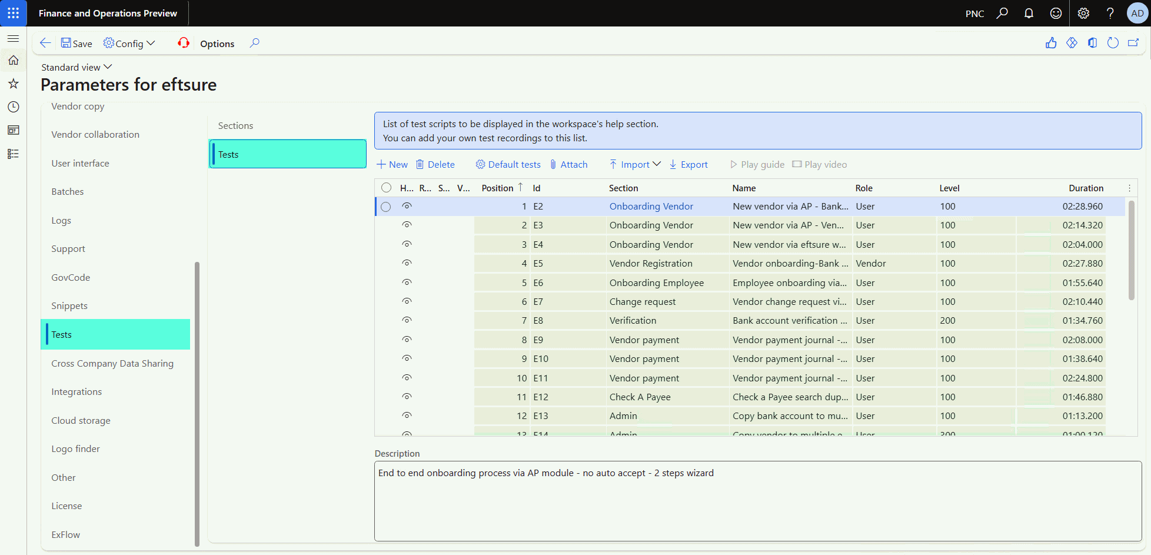Open the AD user account avatar
1151x555 pixels.
pos(1137,13)
